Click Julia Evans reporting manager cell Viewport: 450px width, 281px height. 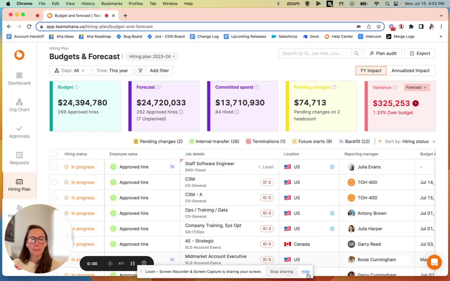[x=377, y=167]
